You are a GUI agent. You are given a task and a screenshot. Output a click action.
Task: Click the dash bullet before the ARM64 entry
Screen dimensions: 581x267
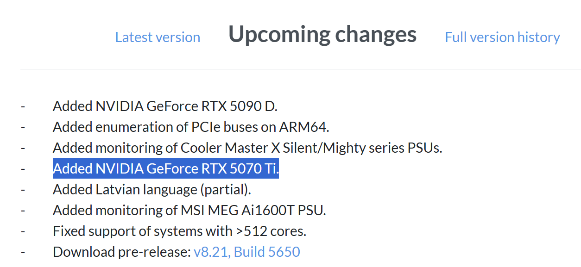[23, 128]
